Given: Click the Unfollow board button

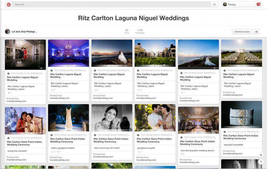Looking at the screenshot, I should pyautogui.click(x=242, y=32).
